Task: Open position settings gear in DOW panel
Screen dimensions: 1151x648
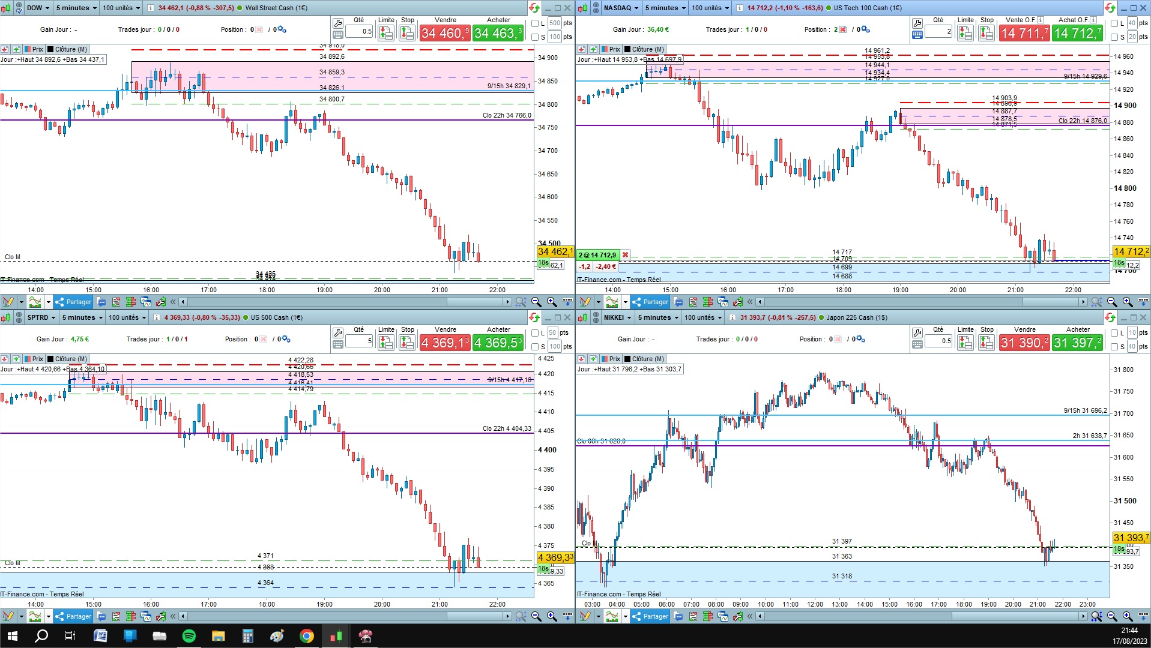Action: (282, 29)
